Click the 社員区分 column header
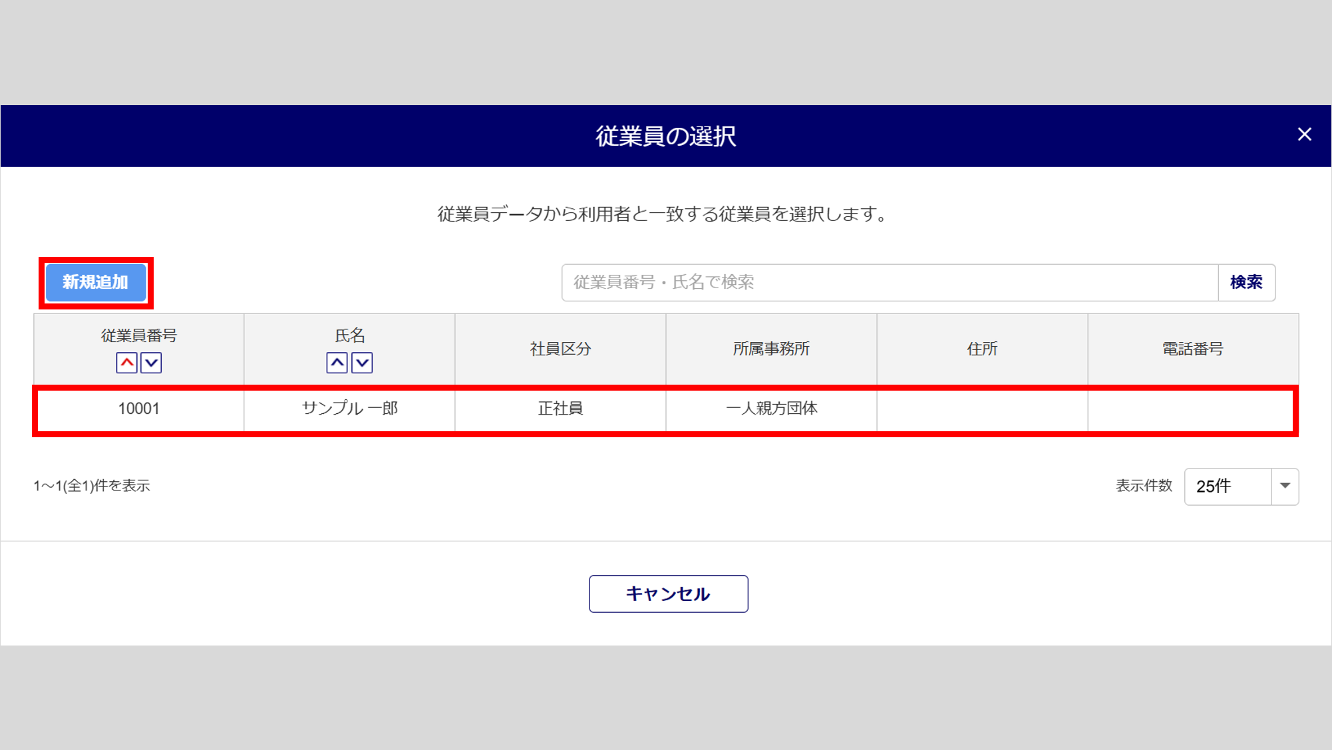Image resolution: width=1332 pixels, height=750 pixels. coord(560,349)
